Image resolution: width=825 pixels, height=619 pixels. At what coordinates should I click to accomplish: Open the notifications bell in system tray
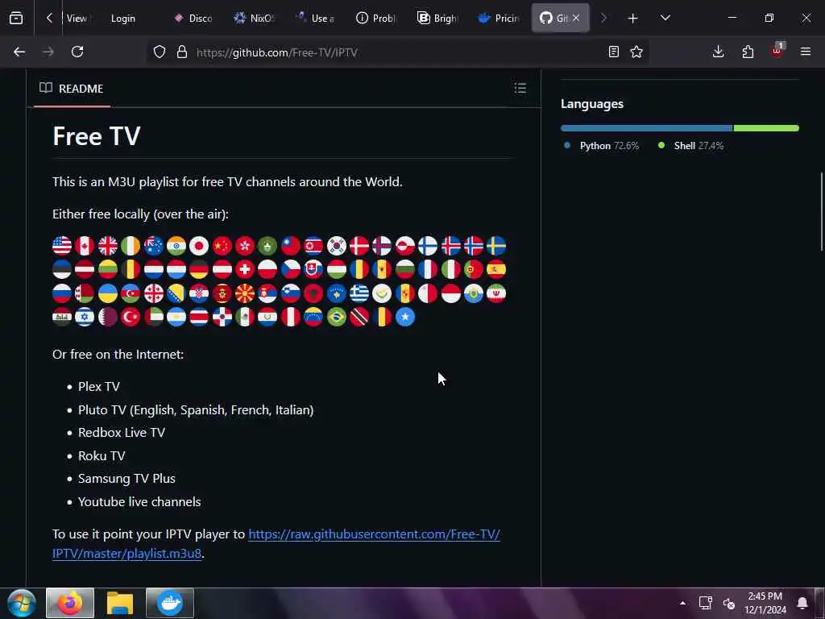click(x=802, y=603)
